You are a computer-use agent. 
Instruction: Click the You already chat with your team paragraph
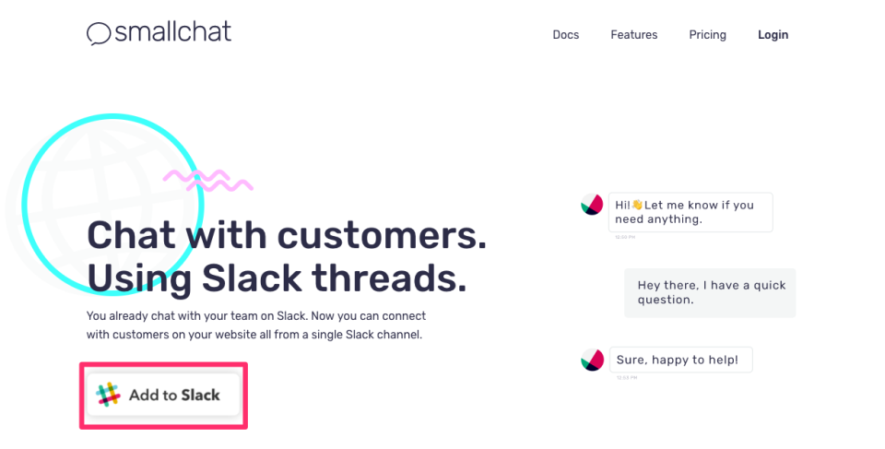coord(255,325)
